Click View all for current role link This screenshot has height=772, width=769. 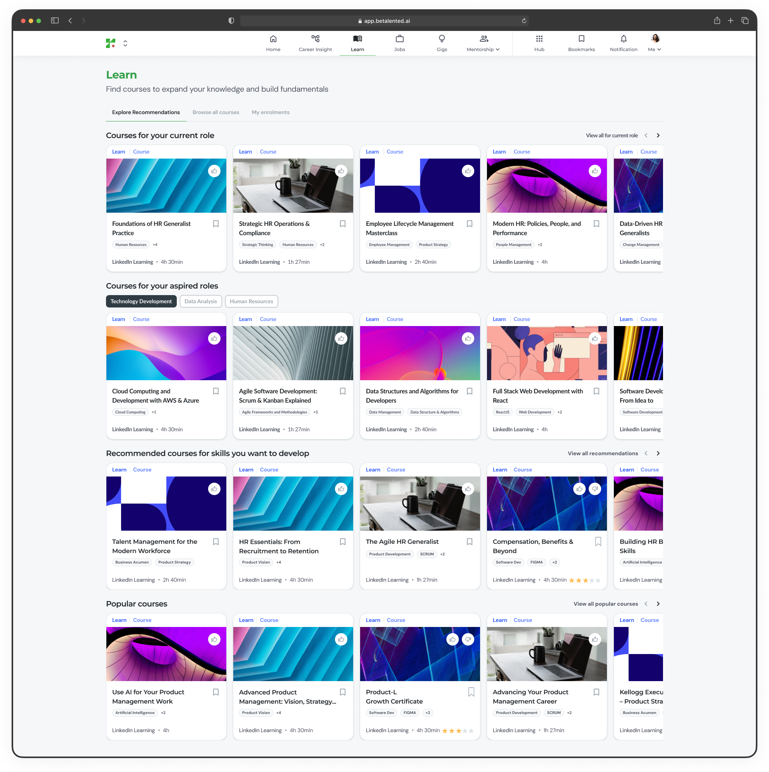click(x=612, y=135)
